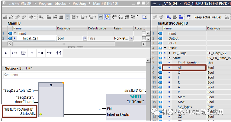The image size is (231, 122).
Task: Insert the negate binary input favorite
Action: click(x=41, y=53)
